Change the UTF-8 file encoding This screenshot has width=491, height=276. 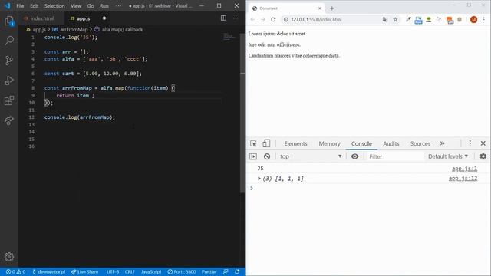click(113, 272)
